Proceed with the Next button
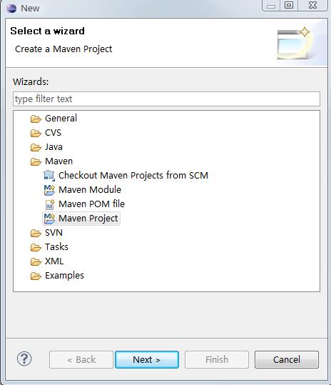 tap(147, 360)
